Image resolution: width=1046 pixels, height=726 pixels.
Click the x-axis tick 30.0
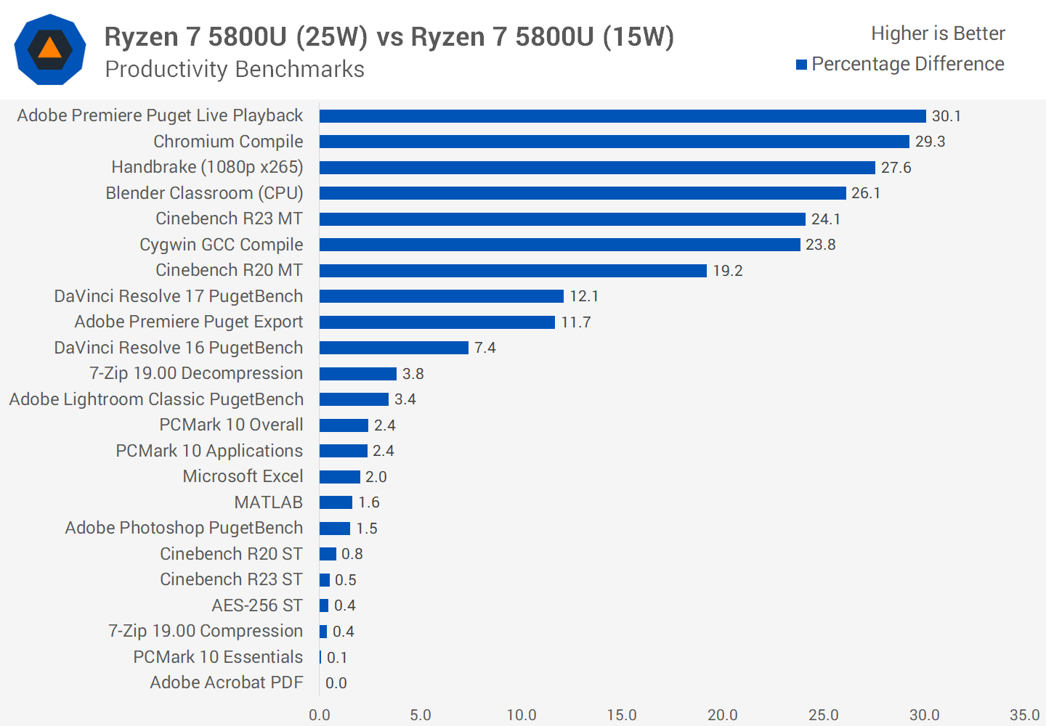coord(925,715)
